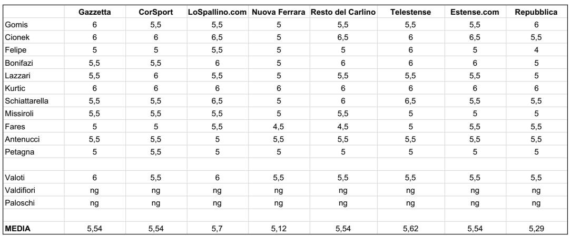570x236 pixels.
Task: Select the Gazzetta column header
Action: (94, 12)
